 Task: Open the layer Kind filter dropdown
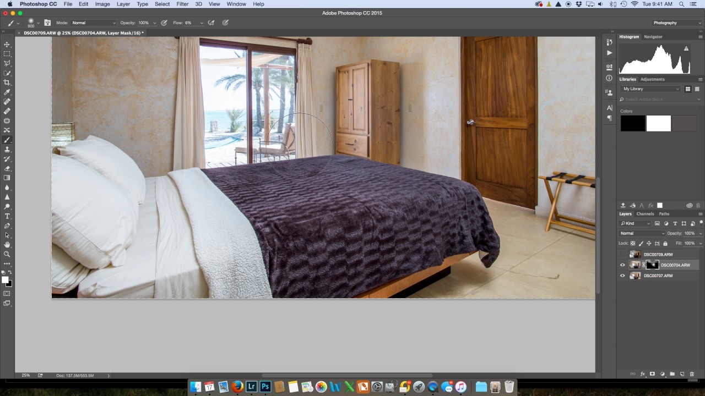636,223
